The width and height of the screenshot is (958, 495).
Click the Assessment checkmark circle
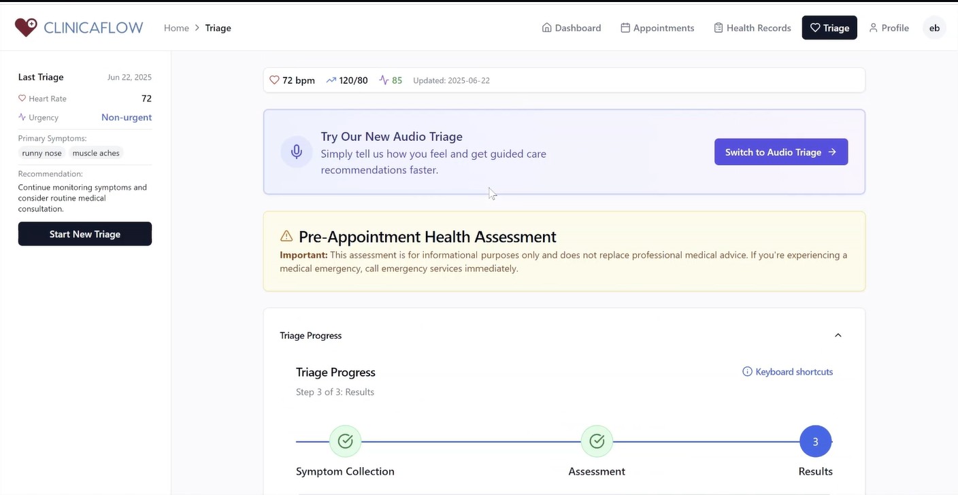tap(597, 441)
